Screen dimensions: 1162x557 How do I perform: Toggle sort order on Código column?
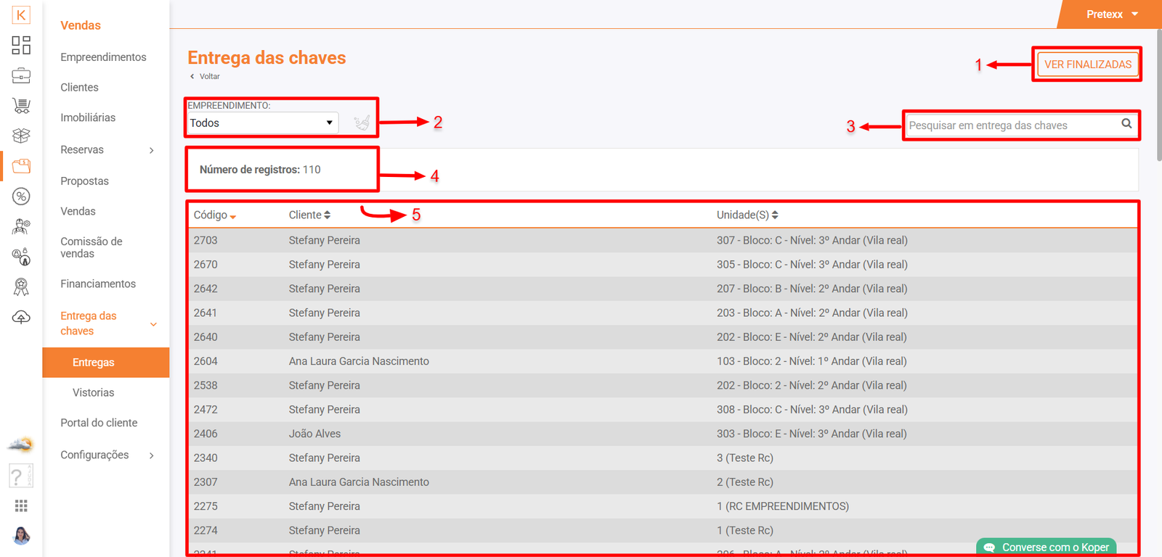click(214, 215)
